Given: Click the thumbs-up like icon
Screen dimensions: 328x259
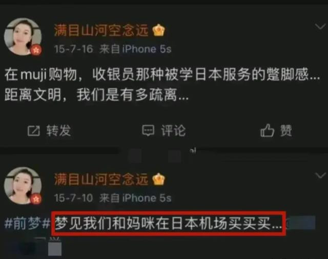Looking at the screenshot, I should [x=267, y=131].
